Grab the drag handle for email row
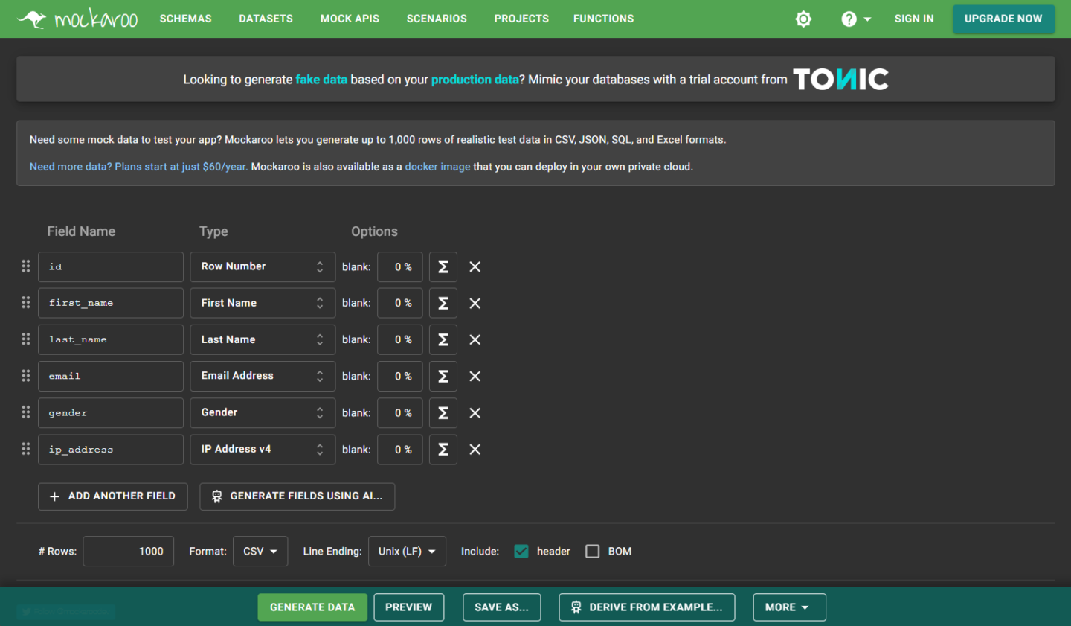1071x626 pixels. pos(26,375)
